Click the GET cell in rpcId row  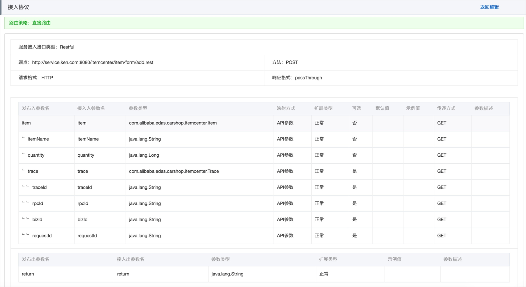(453, 204)
